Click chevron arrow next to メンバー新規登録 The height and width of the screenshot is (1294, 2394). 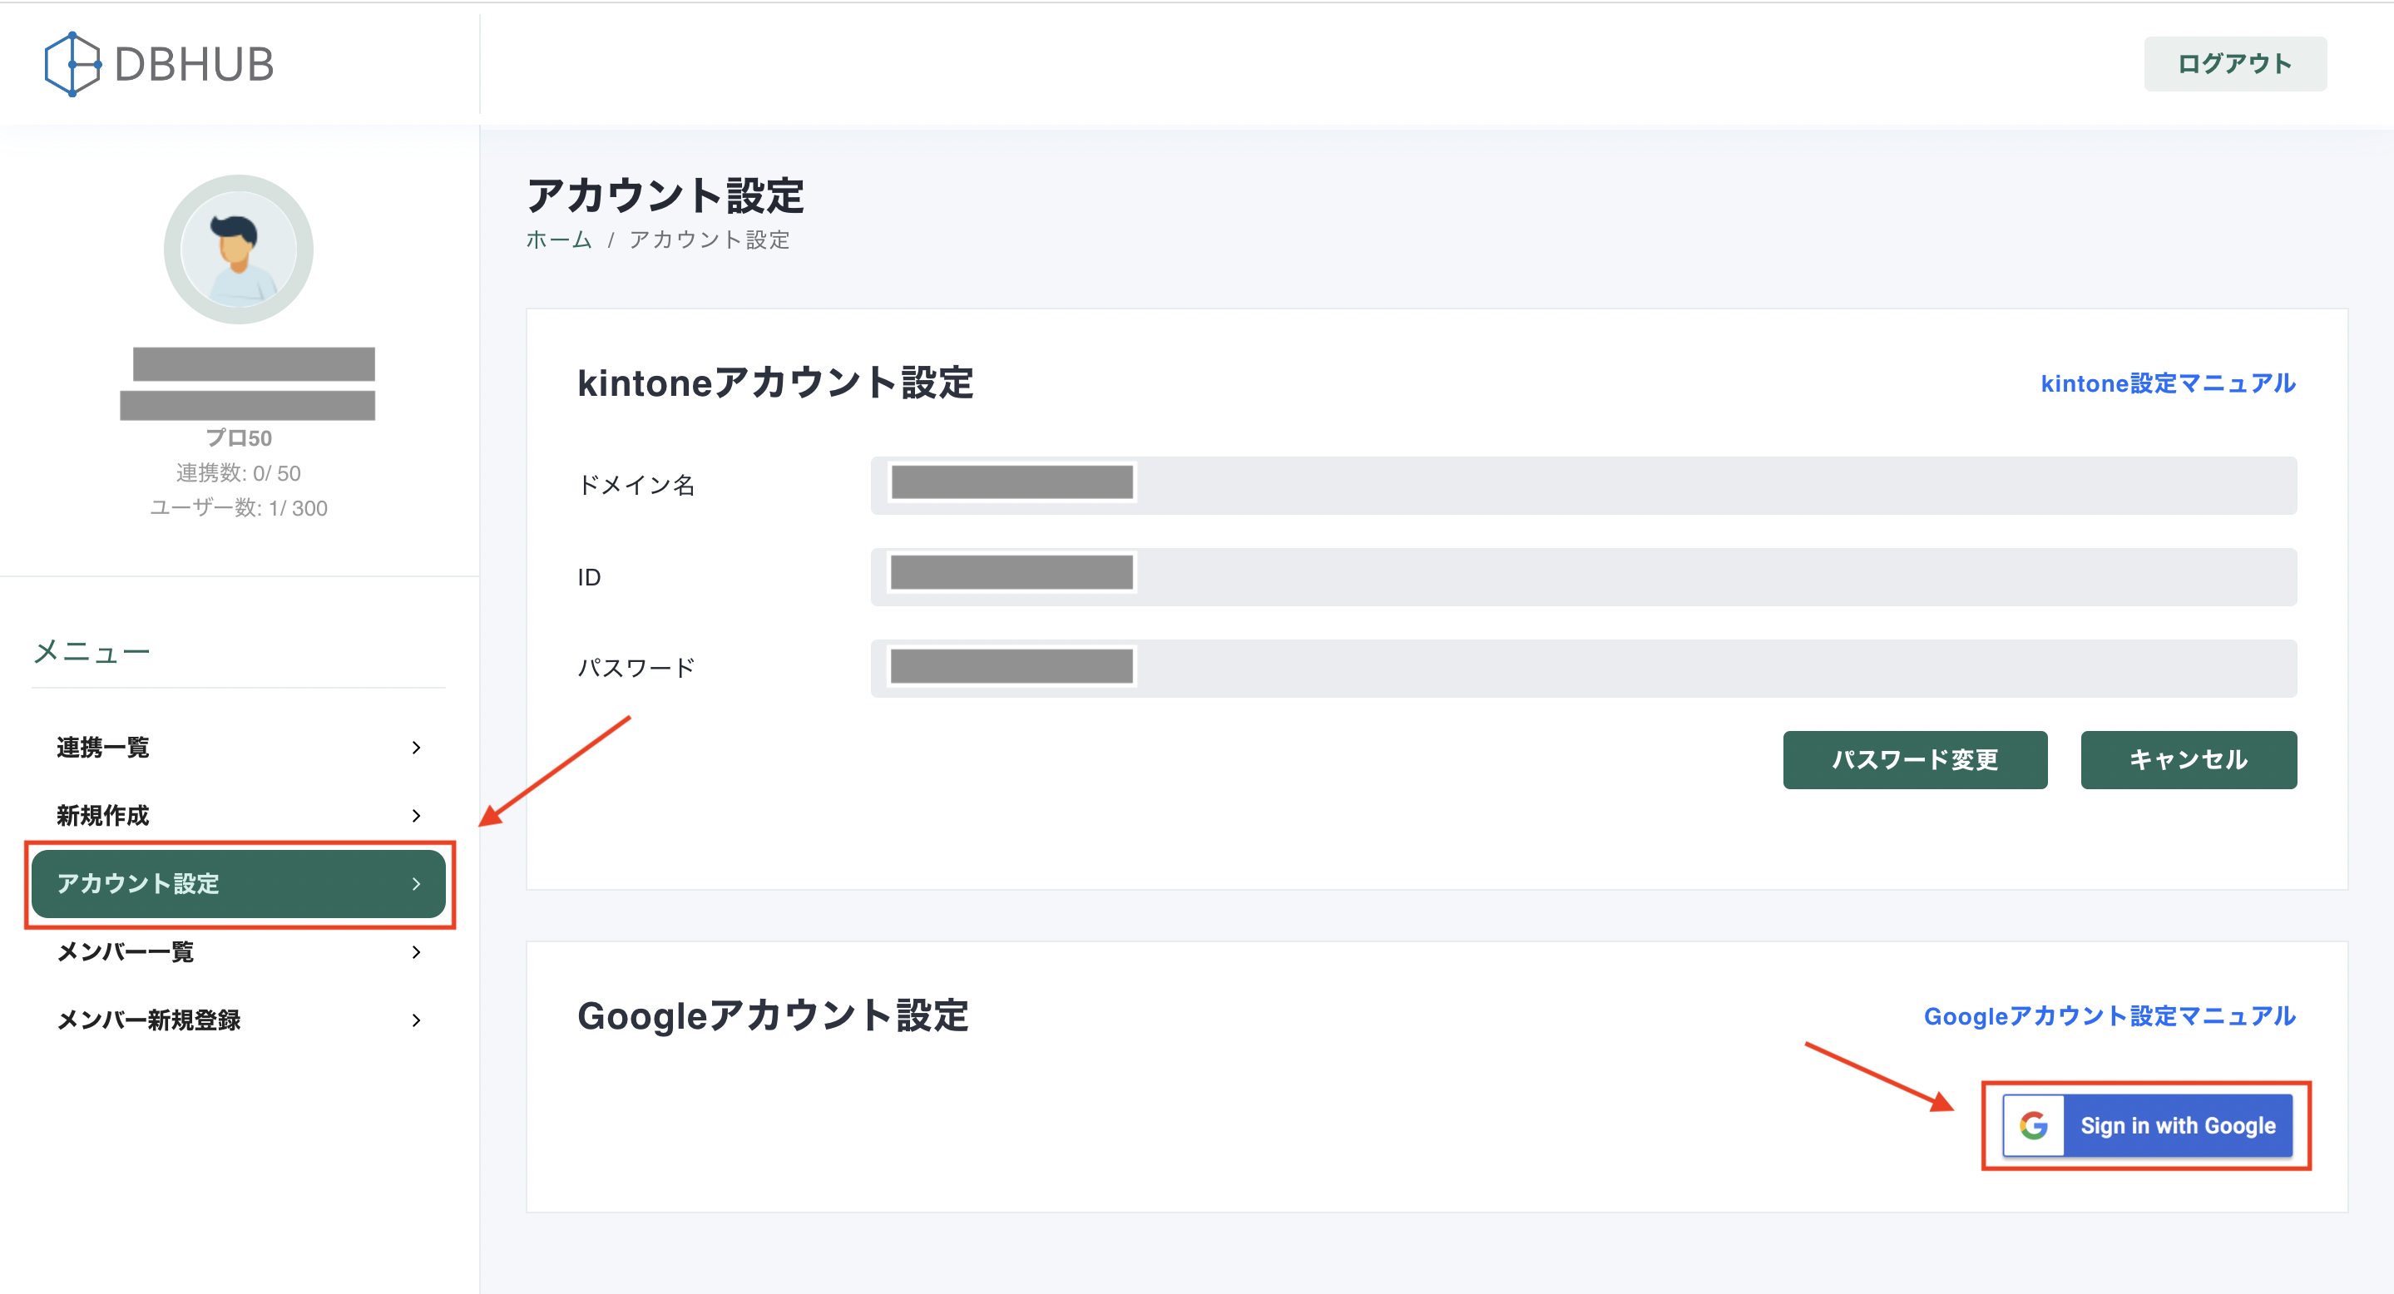417,1020
